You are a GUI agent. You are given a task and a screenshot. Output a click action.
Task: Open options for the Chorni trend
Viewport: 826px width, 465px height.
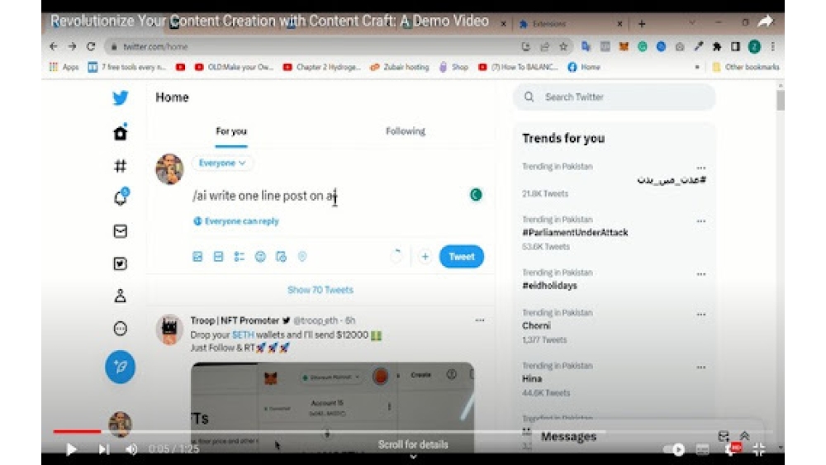click(x=700, y=315)
